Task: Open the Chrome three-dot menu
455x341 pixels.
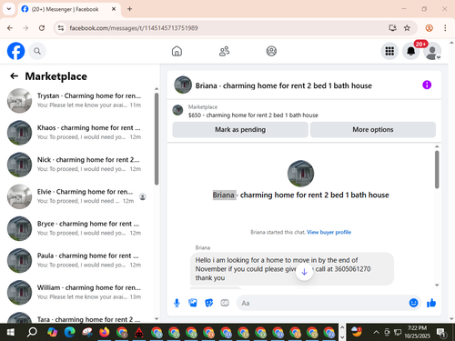Action: point(445,28)
